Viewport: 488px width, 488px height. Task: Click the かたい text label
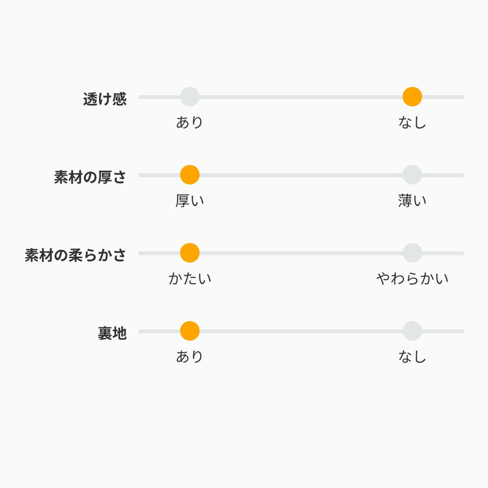click(x=190, y=279)
